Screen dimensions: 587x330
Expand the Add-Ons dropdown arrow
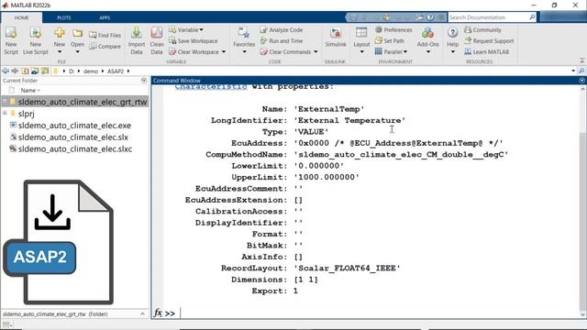[x=427, y=52]
